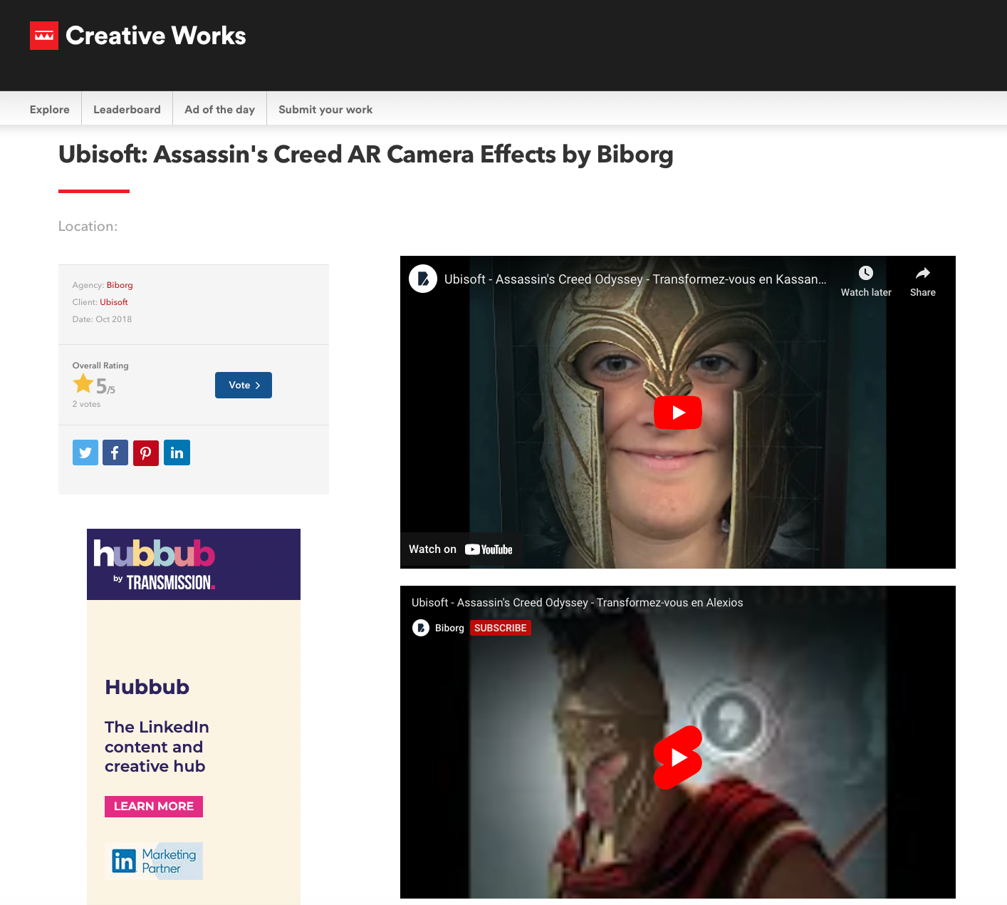Share on Twitter via bird icon
1007x905 pixels.
pyautogui.click(x=85, y=452)
